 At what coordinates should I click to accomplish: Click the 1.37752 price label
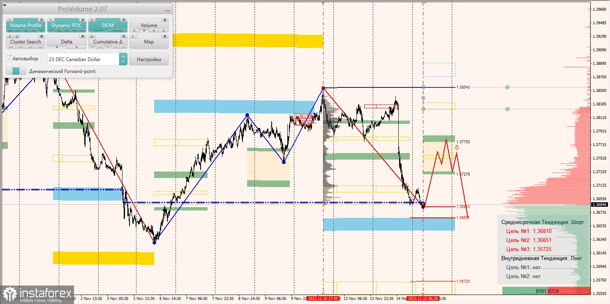tap(463, 142)
